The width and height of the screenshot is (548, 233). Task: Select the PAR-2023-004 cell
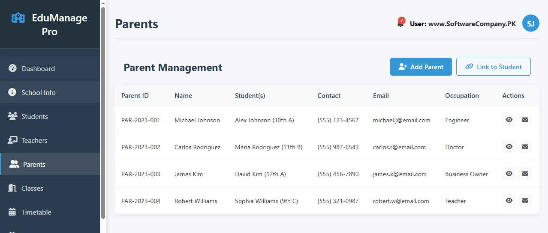coord(141,201)
